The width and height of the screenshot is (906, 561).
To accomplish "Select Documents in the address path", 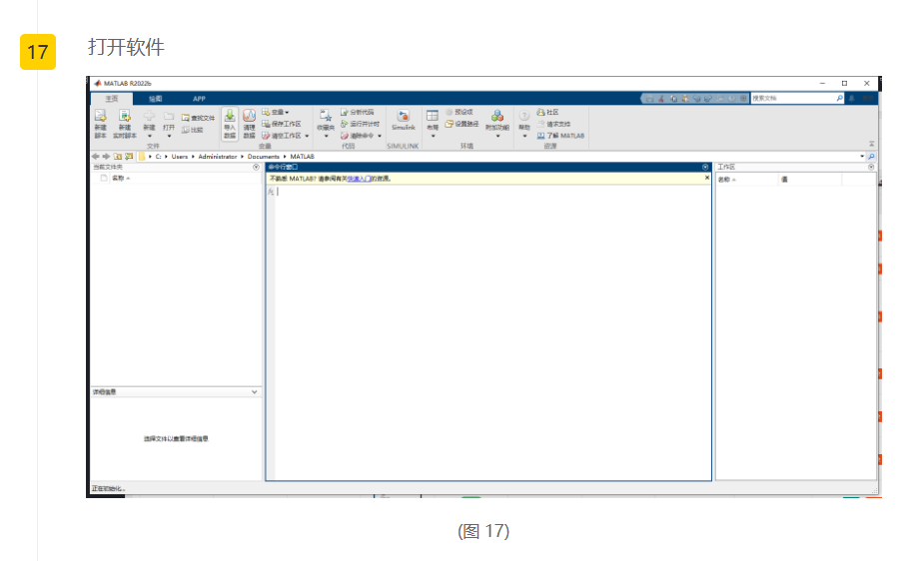I will pyautogui.click(x=264, y=157).
